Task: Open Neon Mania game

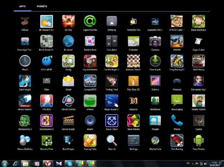Action: (x=133, y=121)
